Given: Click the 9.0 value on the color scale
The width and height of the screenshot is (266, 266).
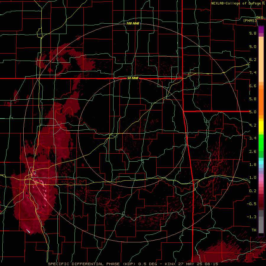Looking at the screenshot, I should (253, 46).
